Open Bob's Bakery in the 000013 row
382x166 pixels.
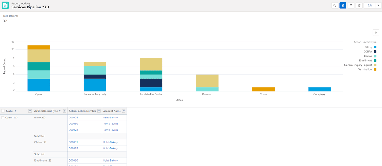click(x=110, y=148)
